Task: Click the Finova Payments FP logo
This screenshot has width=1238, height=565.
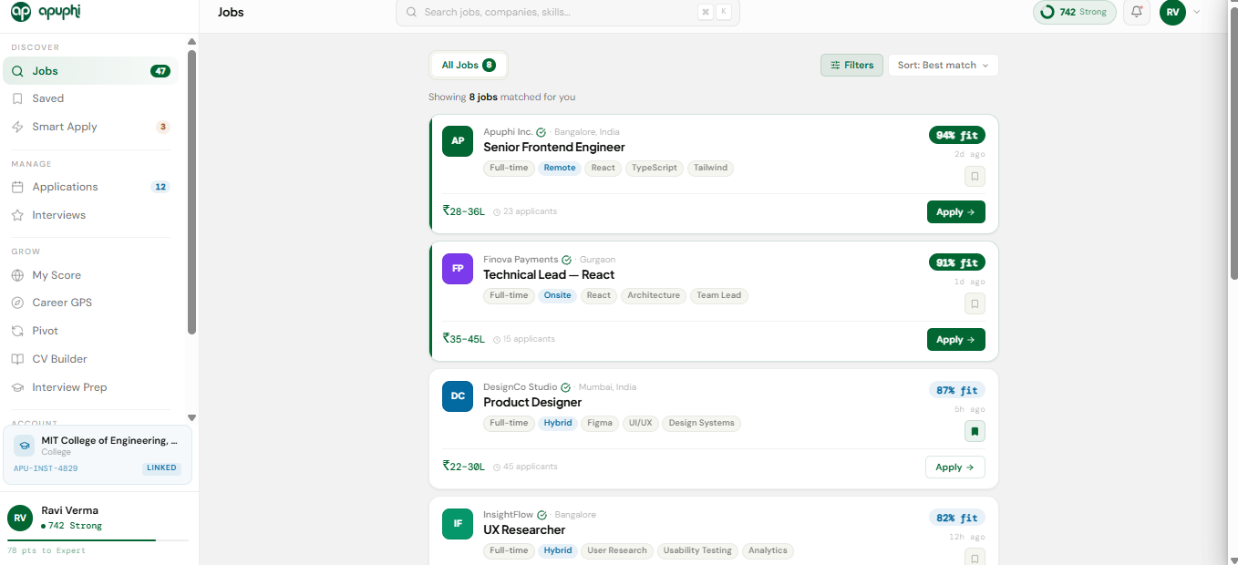Action: coord(458,269)
